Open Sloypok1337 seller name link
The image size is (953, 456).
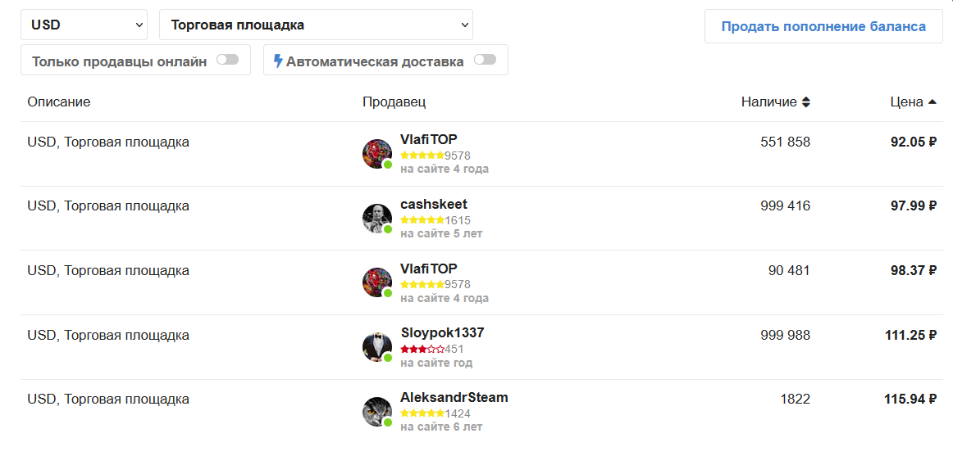click(x=443, y=333)
